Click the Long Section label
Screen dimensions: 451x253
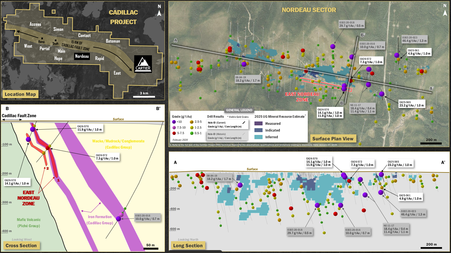[x=188, y=245]
